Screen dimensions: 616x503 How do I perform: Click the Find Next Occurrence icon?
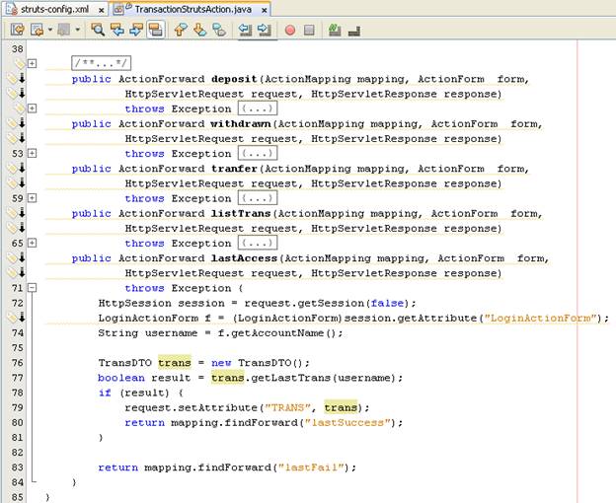click(136, 30)
